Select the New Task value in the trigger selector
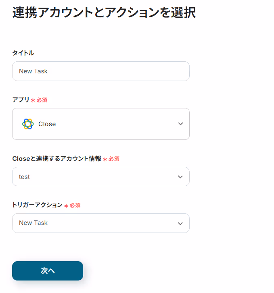 point(33,223)
